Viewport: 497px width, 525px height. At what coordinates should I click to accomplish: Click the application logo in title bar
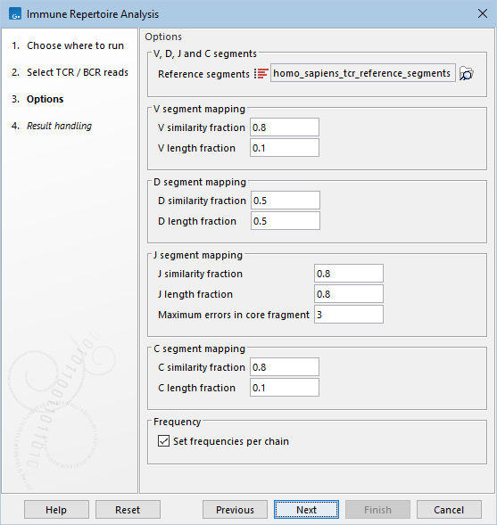(15, 14)
